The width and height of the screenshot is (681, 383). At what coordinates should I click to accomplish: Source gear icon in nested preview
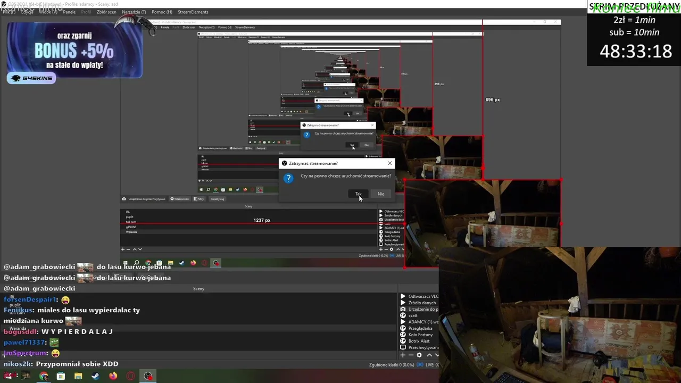tap(392, 249)
